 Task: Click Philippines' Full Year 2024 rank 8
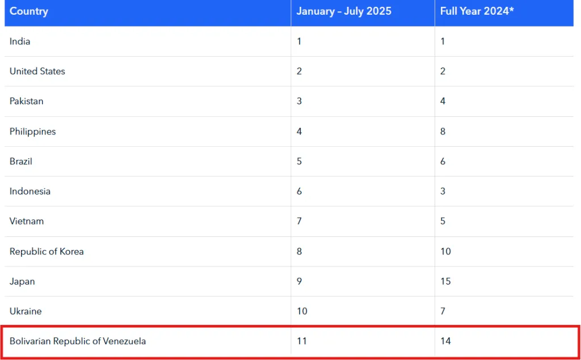coord(443,132)
